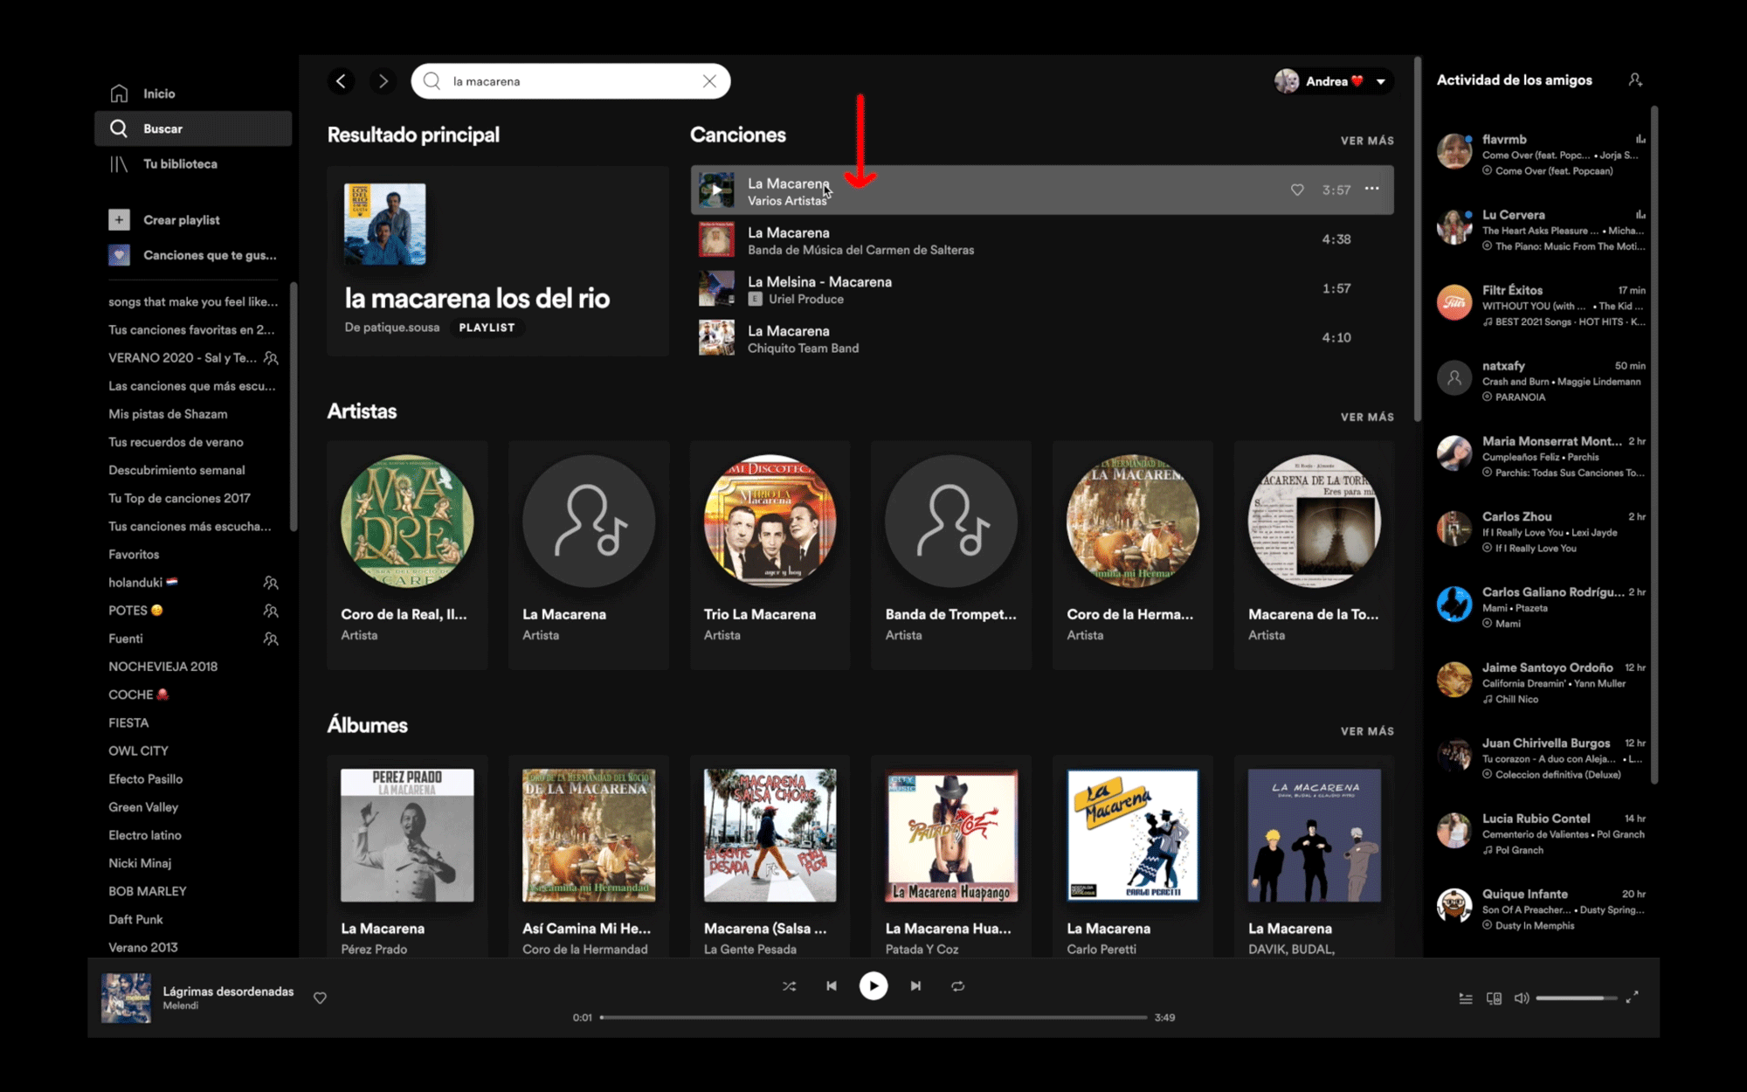Clear the search with X icon
This screenshot has height=1092, width=1747.
[709, 81]
